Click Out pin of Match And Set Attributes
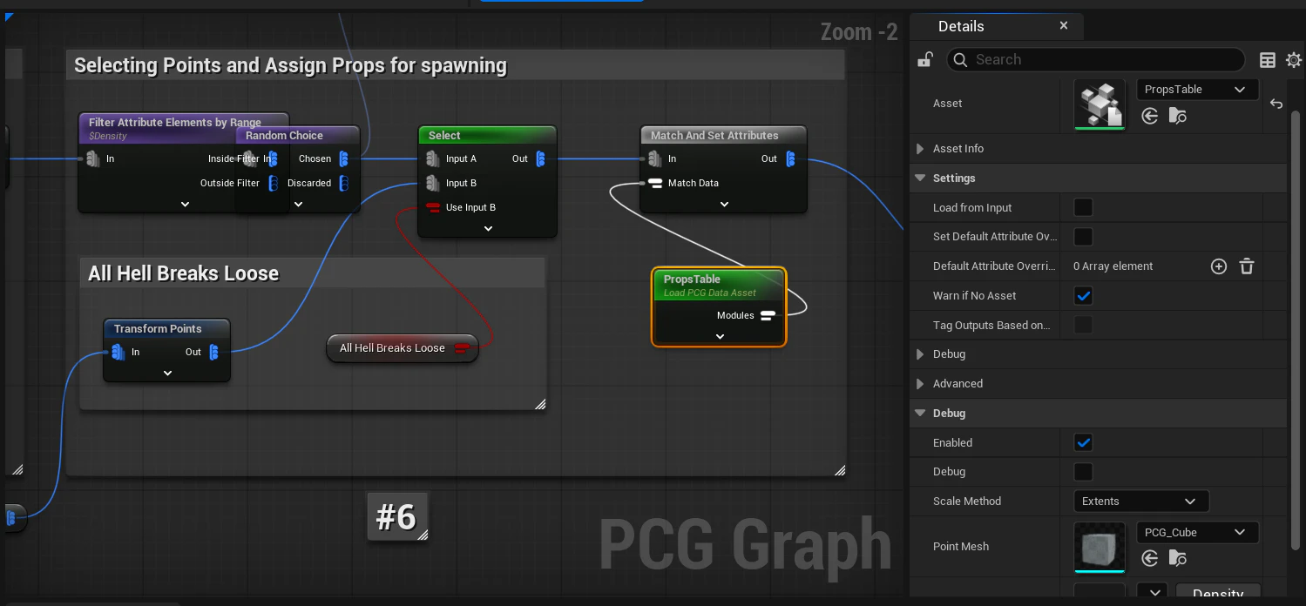1306x606 pixels. point(790,158)
